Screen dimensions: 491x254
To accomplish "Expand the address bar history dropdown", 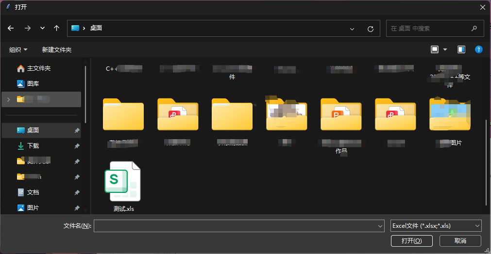I will [352, 29].
